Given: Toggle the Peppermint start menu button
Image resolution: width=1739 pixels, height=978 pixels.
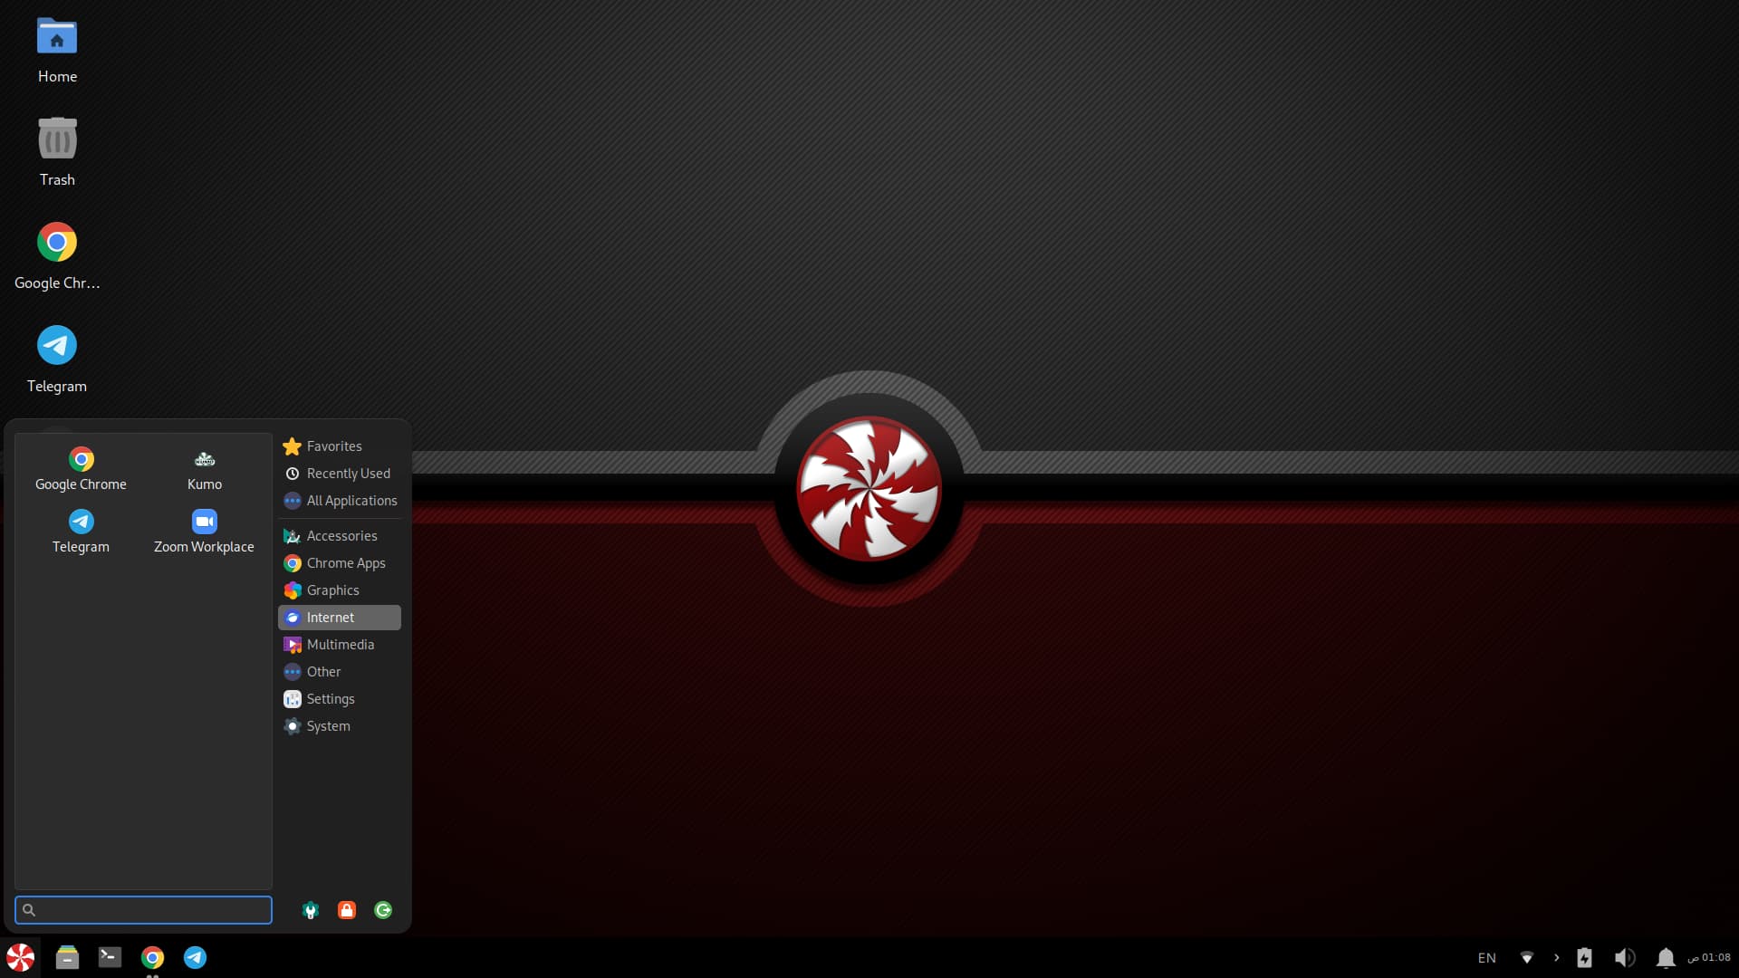Looking at the screenshot, I should coord(20,957).
